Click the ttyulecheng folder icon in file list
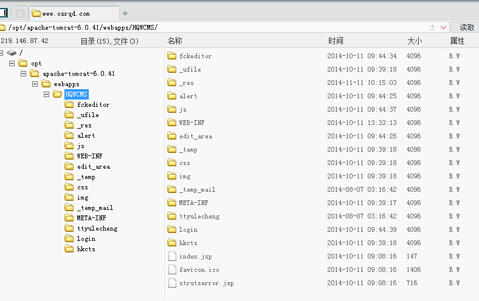479x301 pixels. tap(171, 216)
